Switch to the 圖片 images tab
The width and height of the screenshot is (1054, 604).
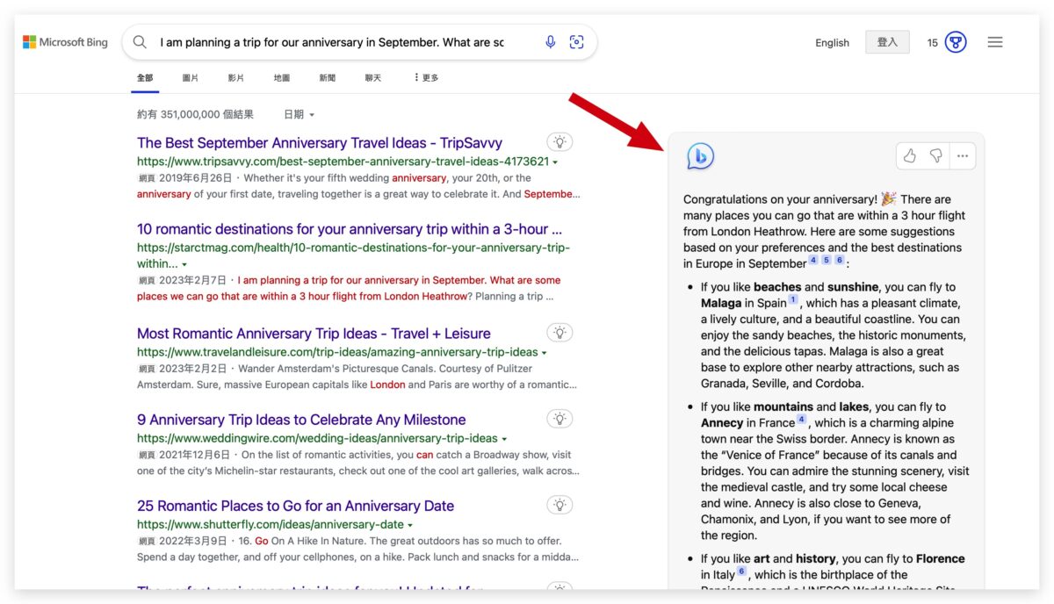coord(191,78)
